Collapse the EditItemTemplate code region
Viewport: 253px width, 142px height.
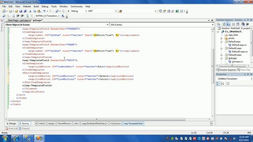9,73
